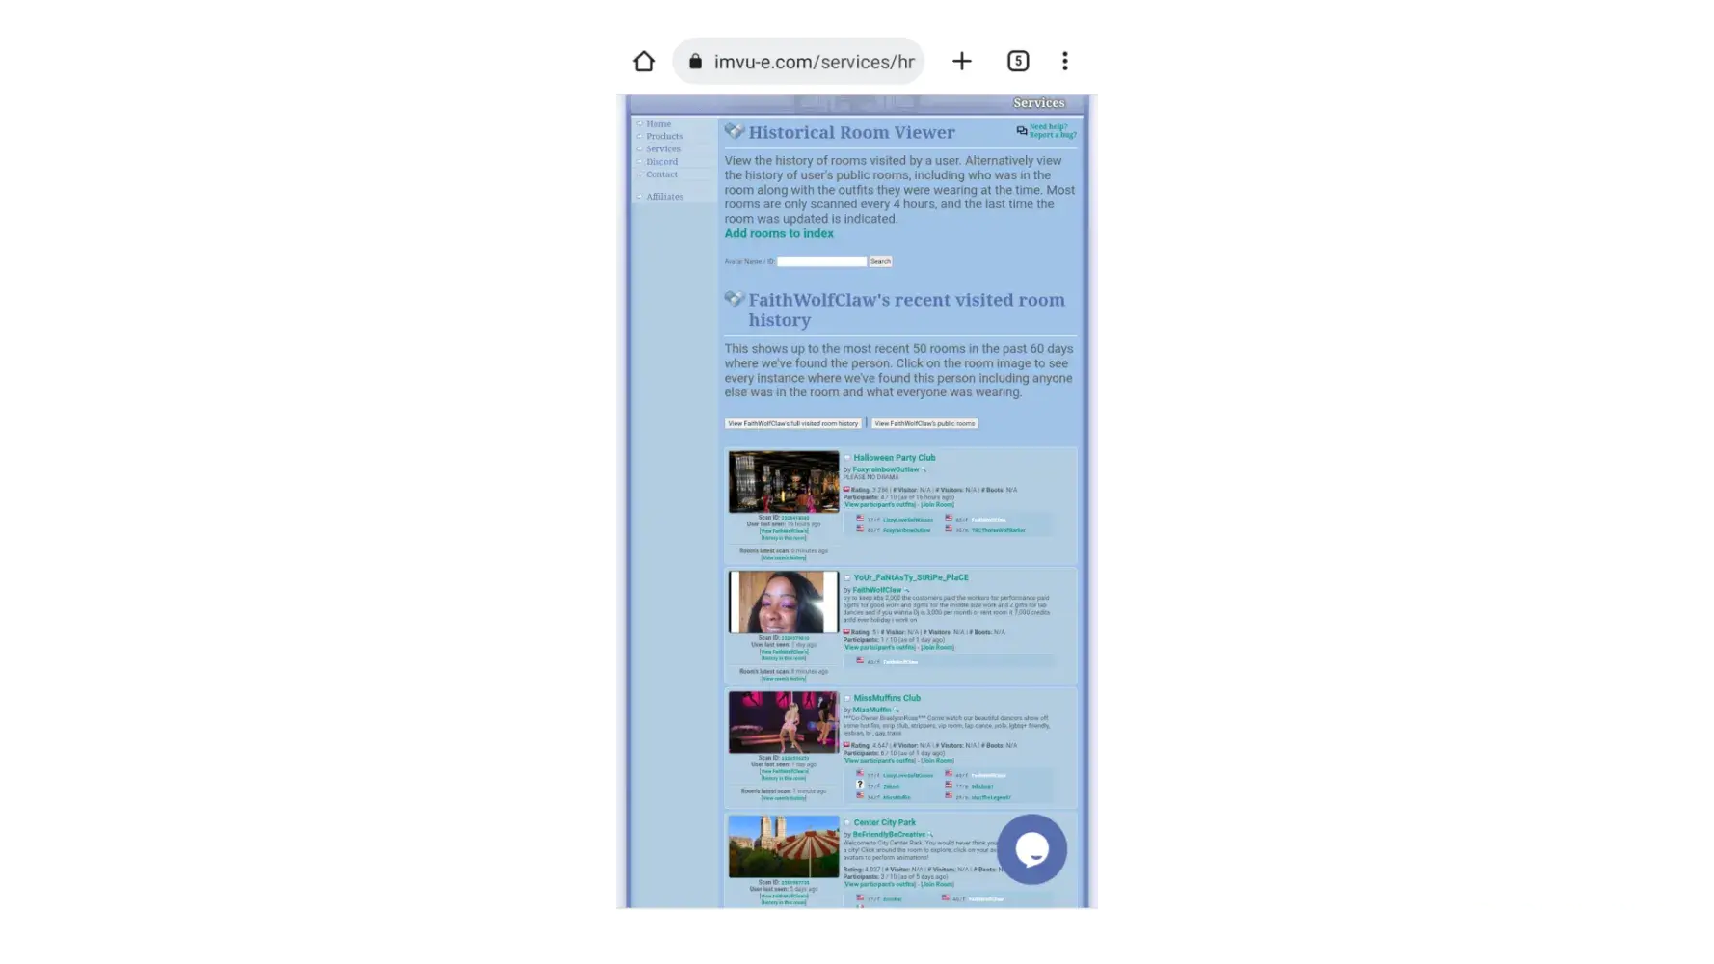This screenshot has width=1714, height=964.
Task: Join Room for YoUr_FaNtAsTy_StRiPe_PlaCE
Action: 937,648
